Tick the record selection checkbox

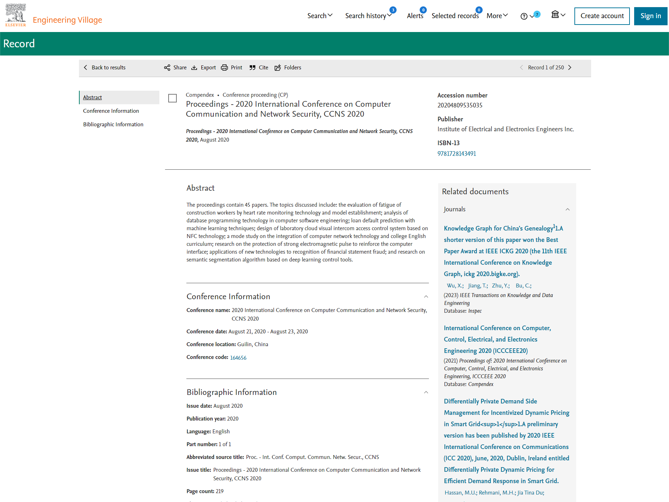(x=172, y=98)
